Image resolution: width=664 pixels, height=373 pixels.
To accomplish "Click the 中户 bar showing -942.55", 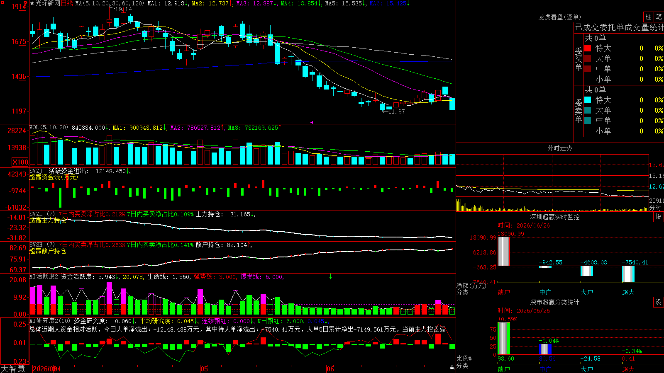I will coord(545,267).
